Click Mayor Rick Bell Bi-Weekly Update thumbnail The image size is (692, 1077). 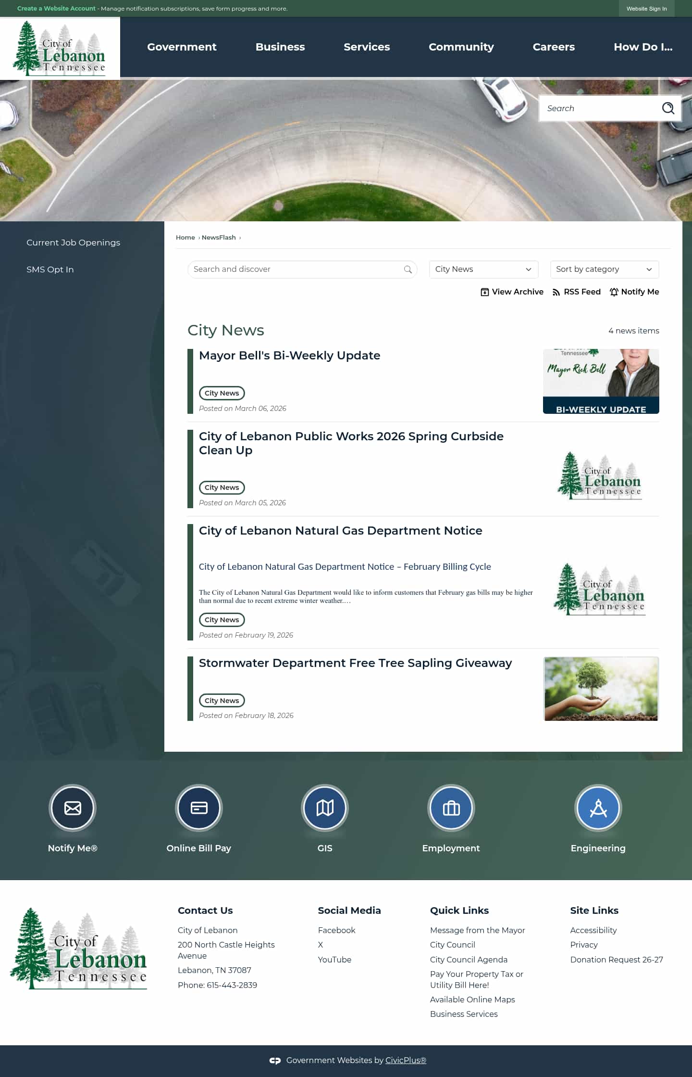pos(601,381)
